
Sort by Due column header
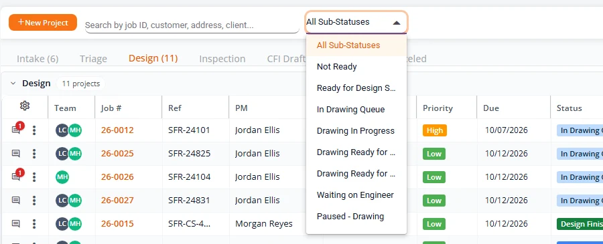[x=491, y=108]
